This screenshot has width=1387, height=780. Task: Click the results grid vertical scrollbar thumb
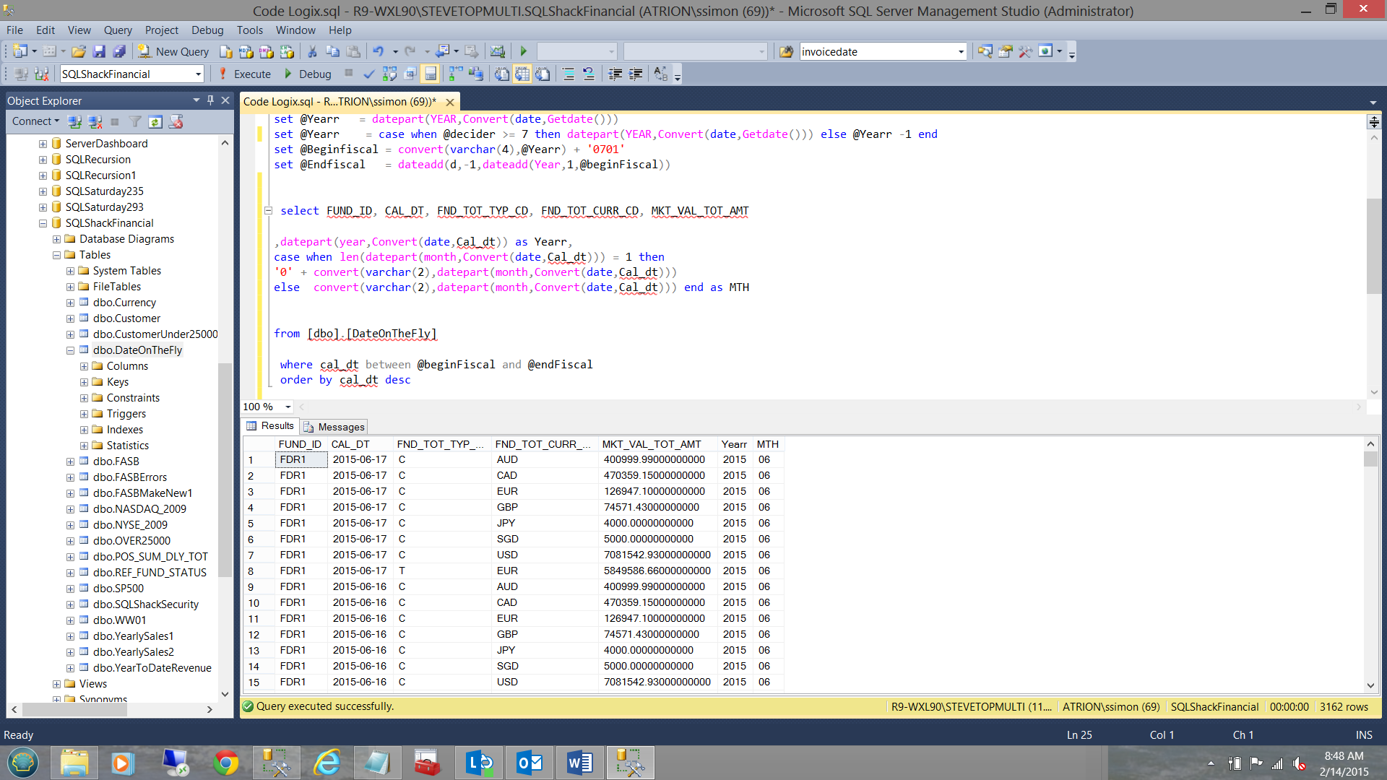pos(1370,459)
